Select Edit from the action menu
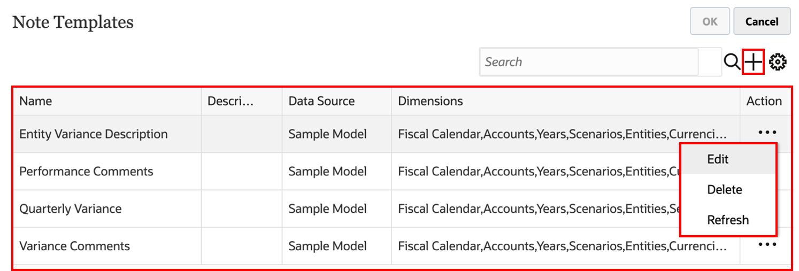Screen dimensions: 799x271 tap(718, 159)
